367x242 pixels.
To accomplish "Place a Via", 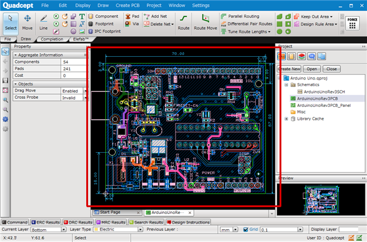I will click(x=132, y=24).
